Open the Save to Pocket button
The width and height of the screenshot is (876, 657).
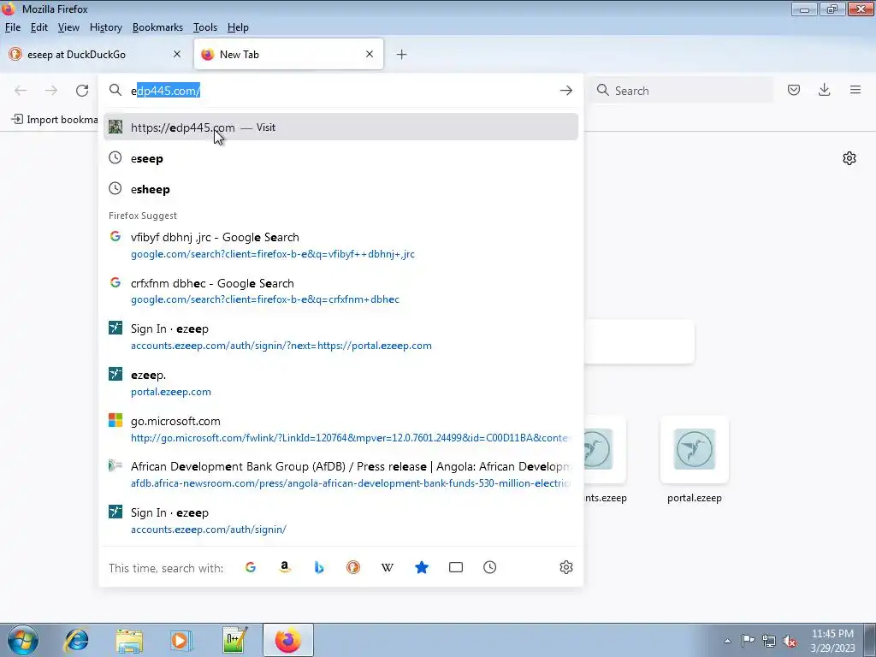click(x=794, y=90)
